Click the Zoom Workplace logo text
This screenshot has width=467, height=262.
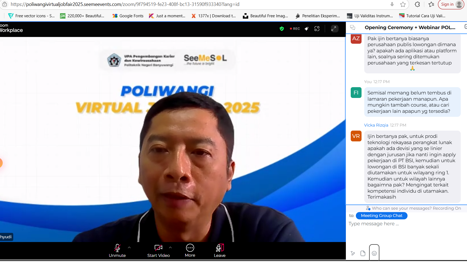click(x=11, y=28)
